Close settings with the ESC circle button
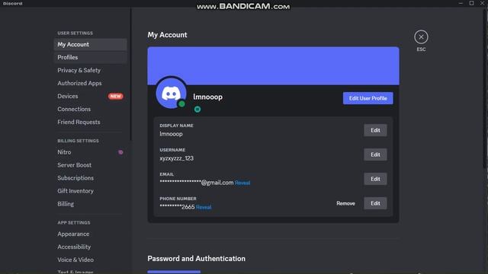Image resolution: width=488 pixels, height=274 pixels. [421, 37]
